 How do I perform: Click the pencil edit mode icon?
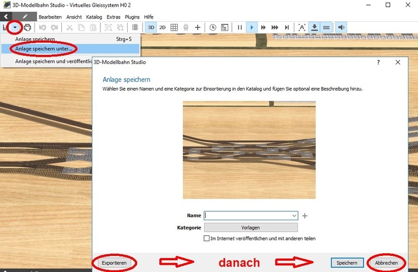click(25, 17)
